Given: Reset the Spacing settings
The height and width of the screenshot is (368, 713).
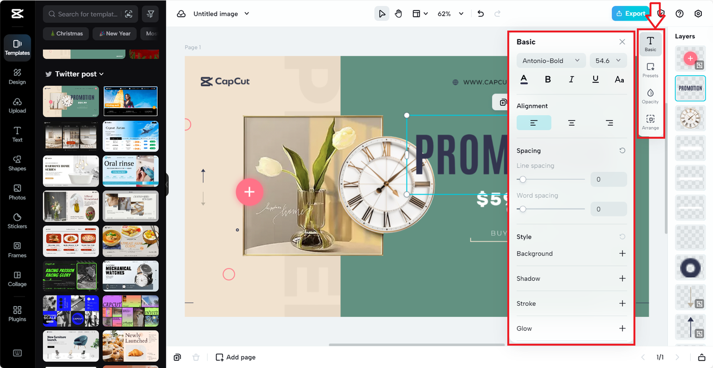Looking at the screenshot, I should pyautogui.click(x=622, y=150).
